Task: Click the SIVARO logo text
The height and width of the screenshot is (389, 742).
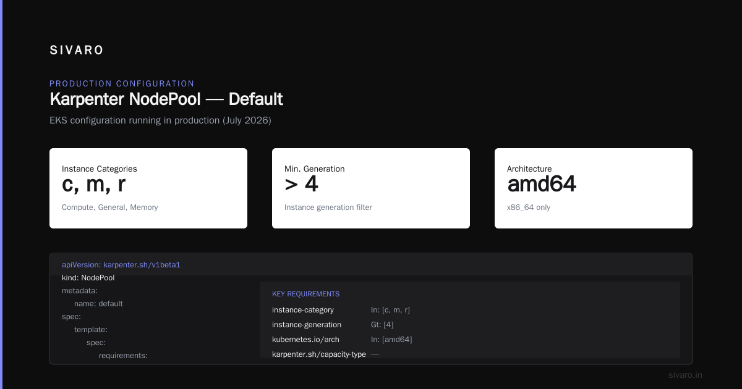Action: (x=77, y=51)
